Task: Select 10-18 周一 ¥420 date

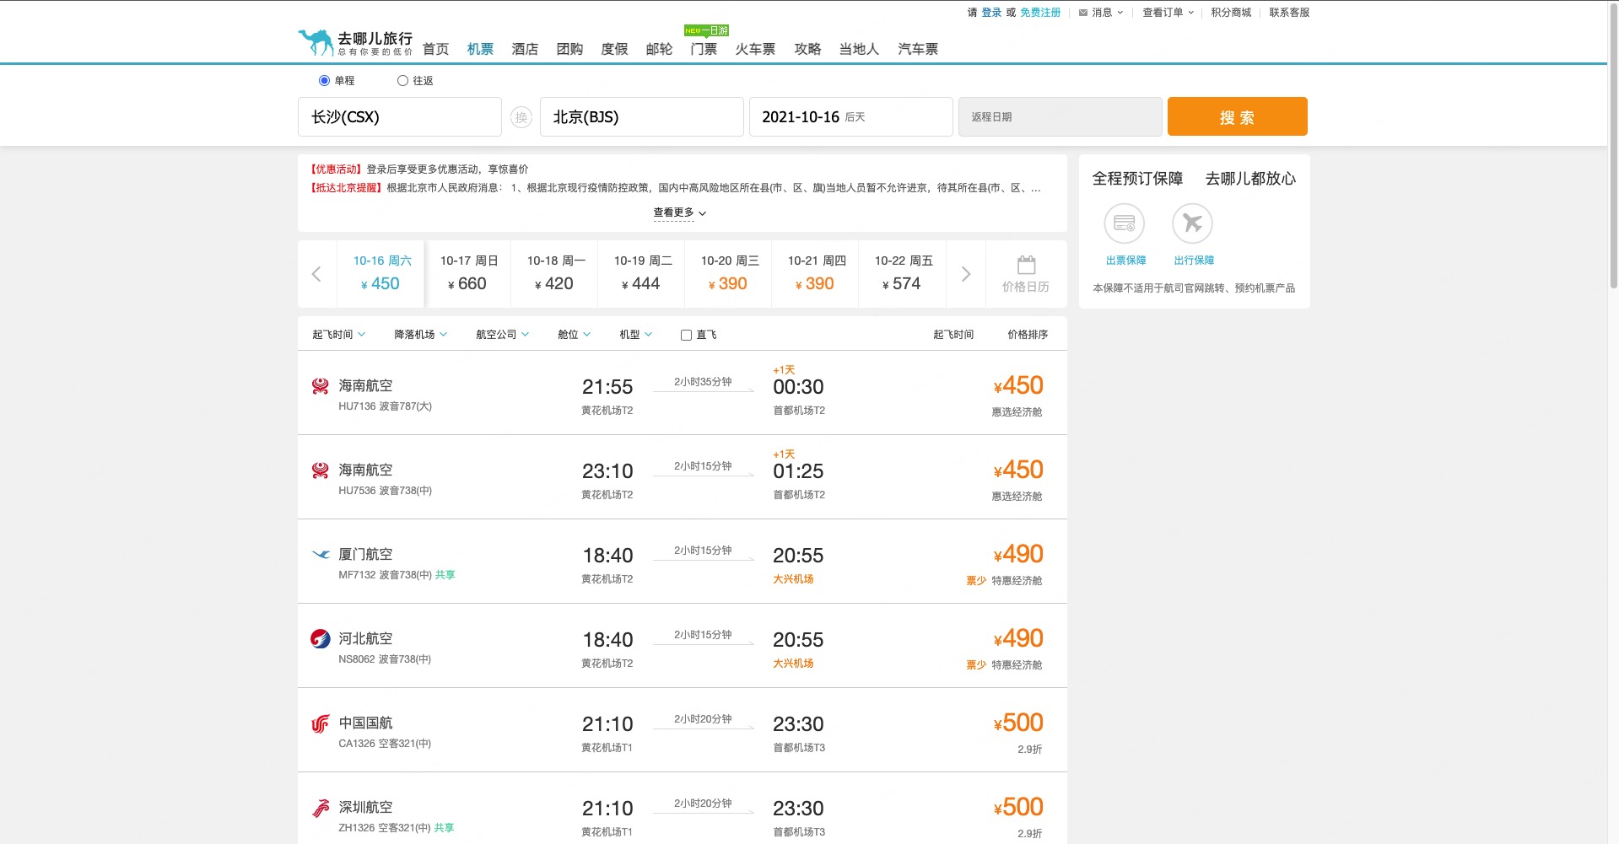Action: tap(555, 274)
